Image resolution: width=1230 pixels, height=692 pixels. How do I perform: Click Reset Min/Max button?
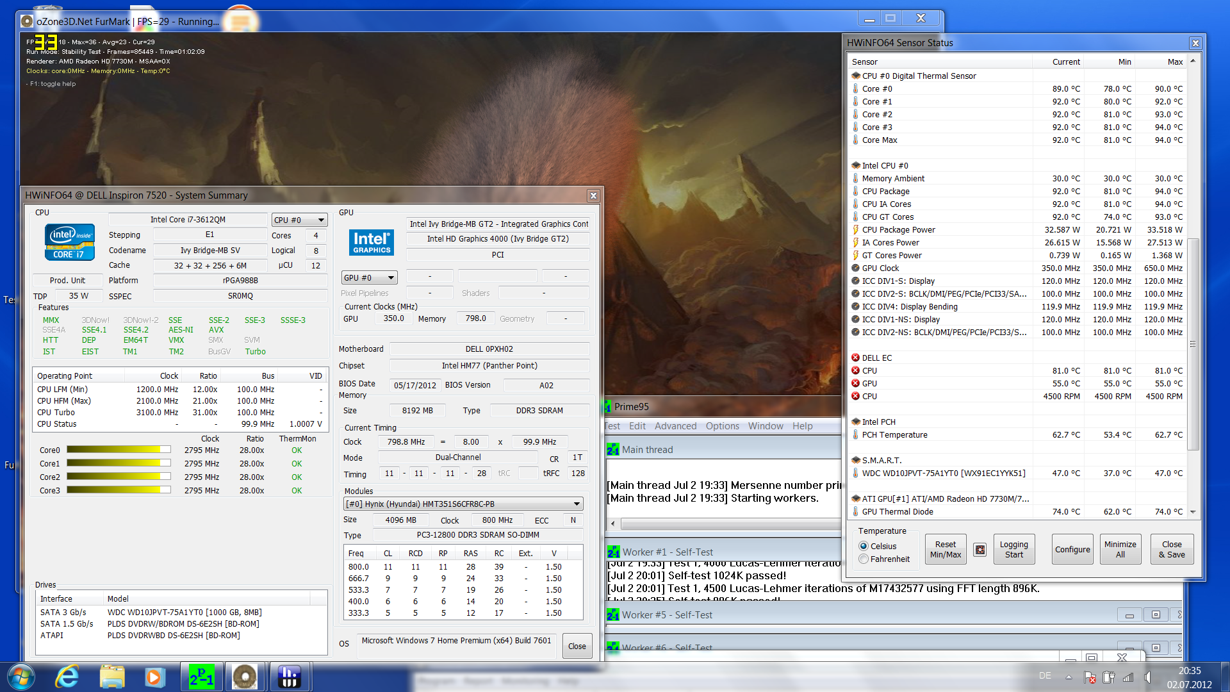pos(946,549)
